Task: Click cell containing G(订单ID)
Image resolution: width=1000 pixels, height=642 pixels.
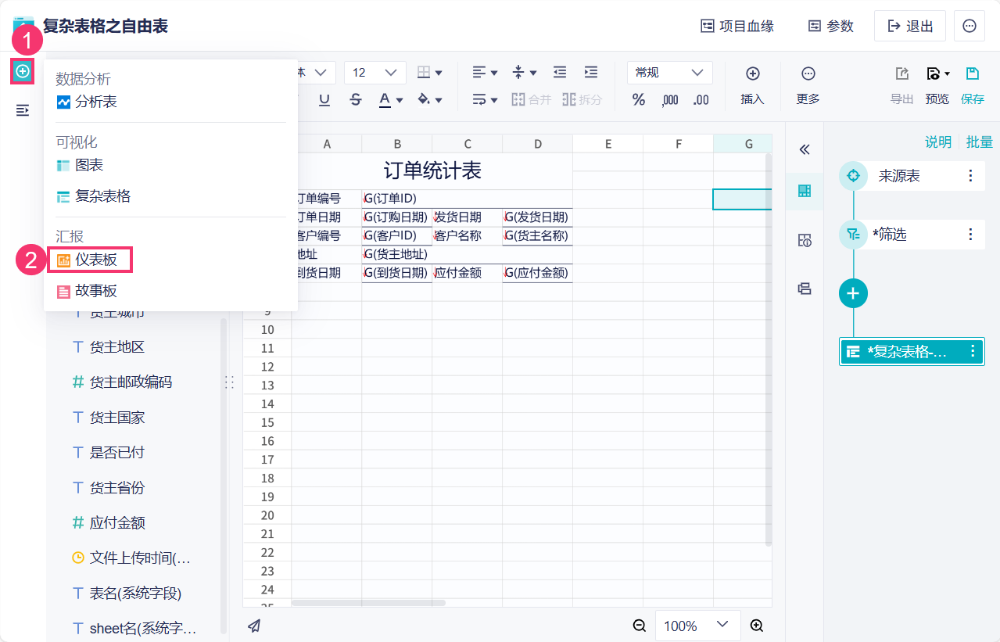Action: click(467, 199)
